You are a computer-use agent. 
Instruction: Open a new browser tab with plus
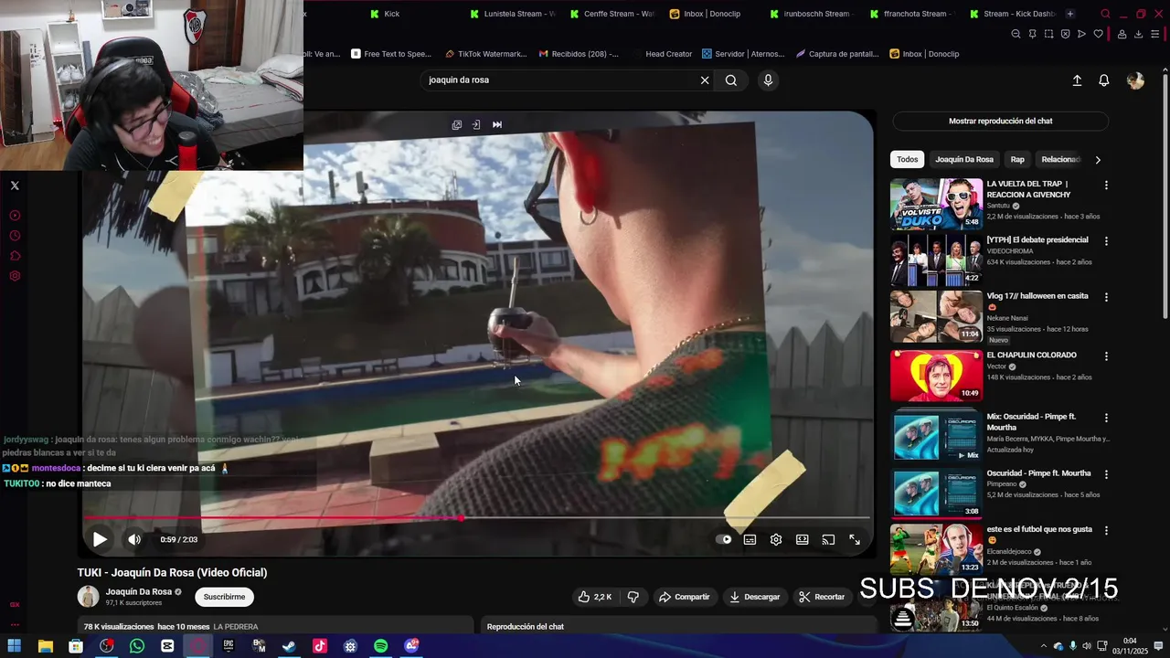tap(1070, 14)
